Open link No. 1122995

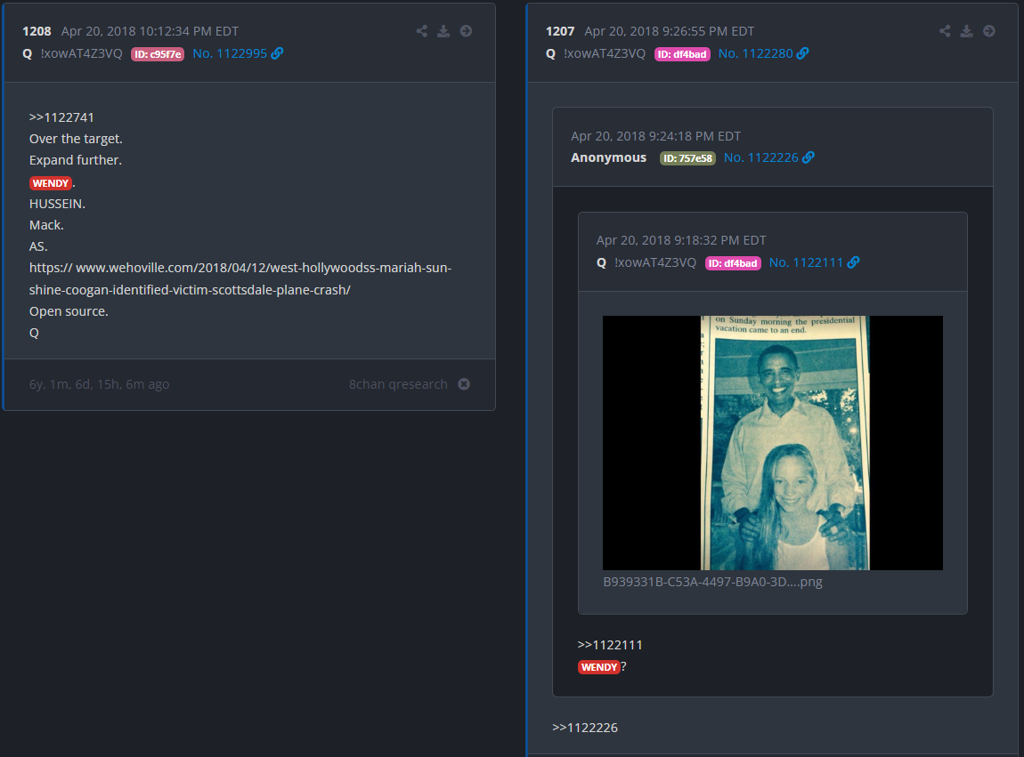(x=230, y=53)
